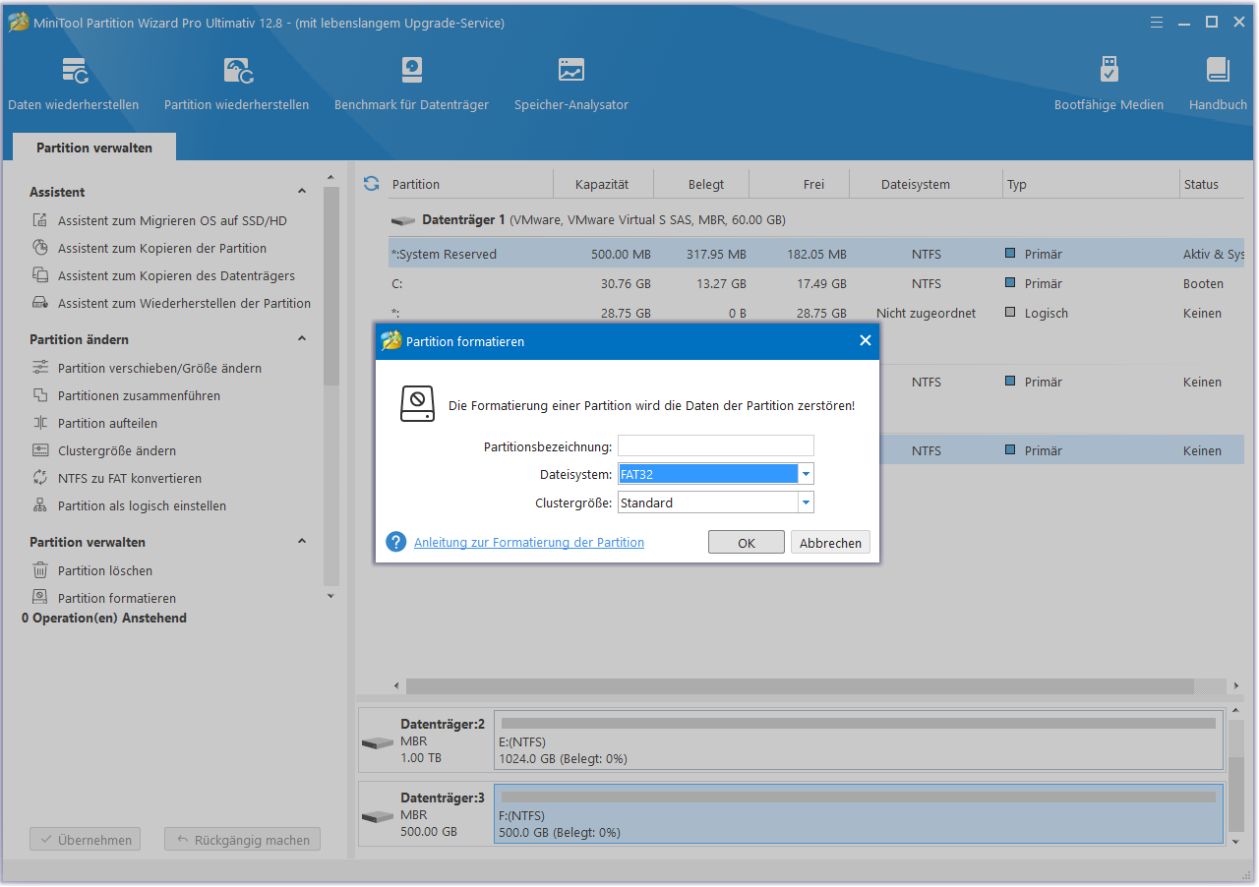Select Assistent zum Migrieren OS auf SSD/HD

pos(172,221)
